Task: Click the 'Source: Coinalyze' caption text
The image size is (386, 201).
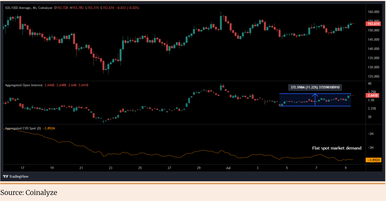Action: pyautogui.click(x=29, y=193)
